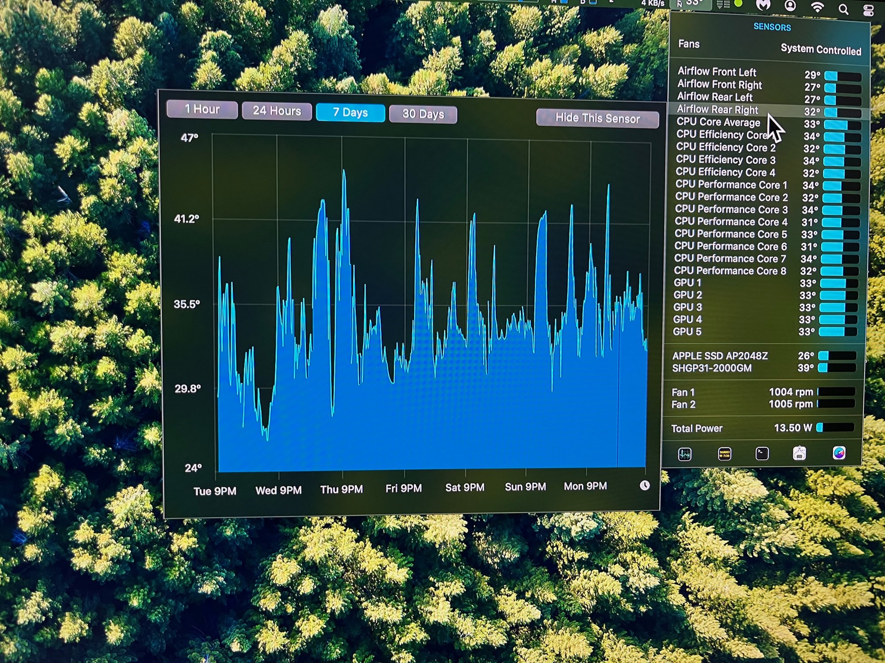
Task: Select the 30 Days range tab
Action: [423, 114]
